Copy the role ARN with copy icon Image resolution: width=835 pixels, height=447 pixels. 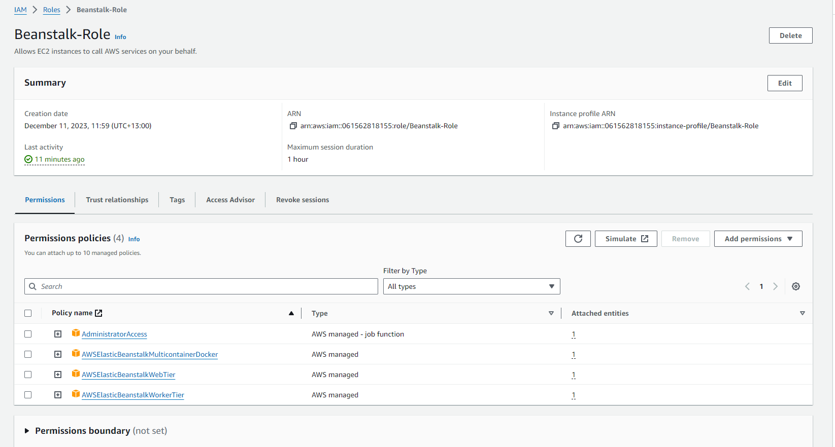click(x=293, y=126)
